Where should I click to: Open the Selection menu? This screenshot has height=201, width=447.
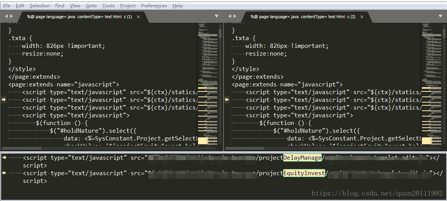coord(40,6)
